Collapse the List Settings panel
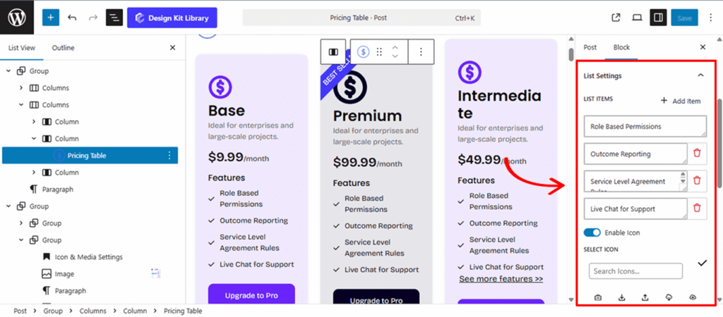723x317 pixels. tap(700, 75)
